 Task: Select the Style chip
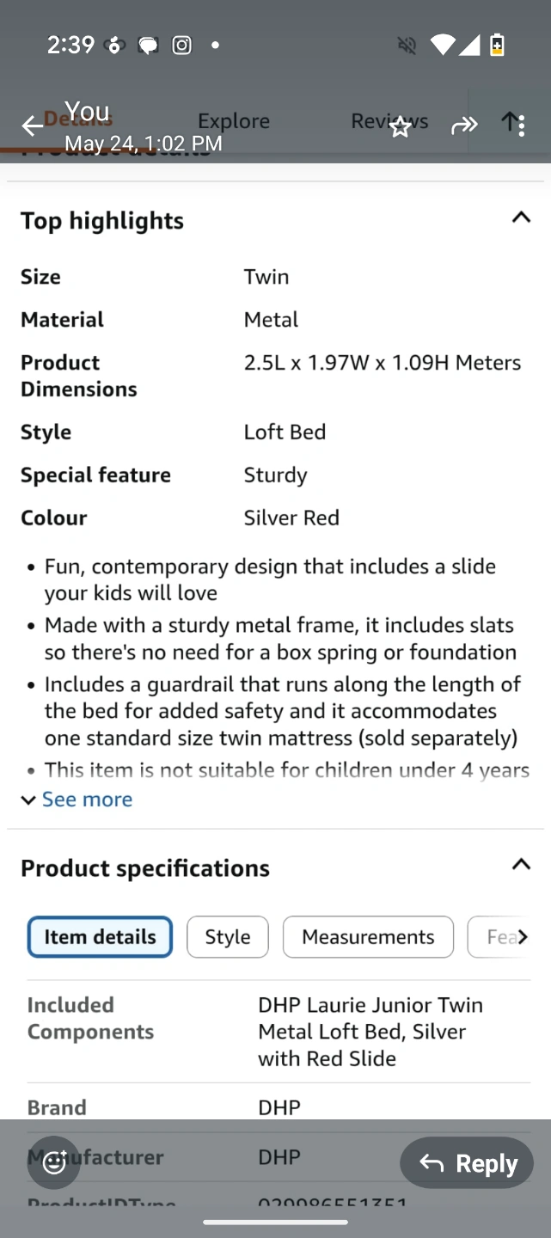(x=228, y=937)
